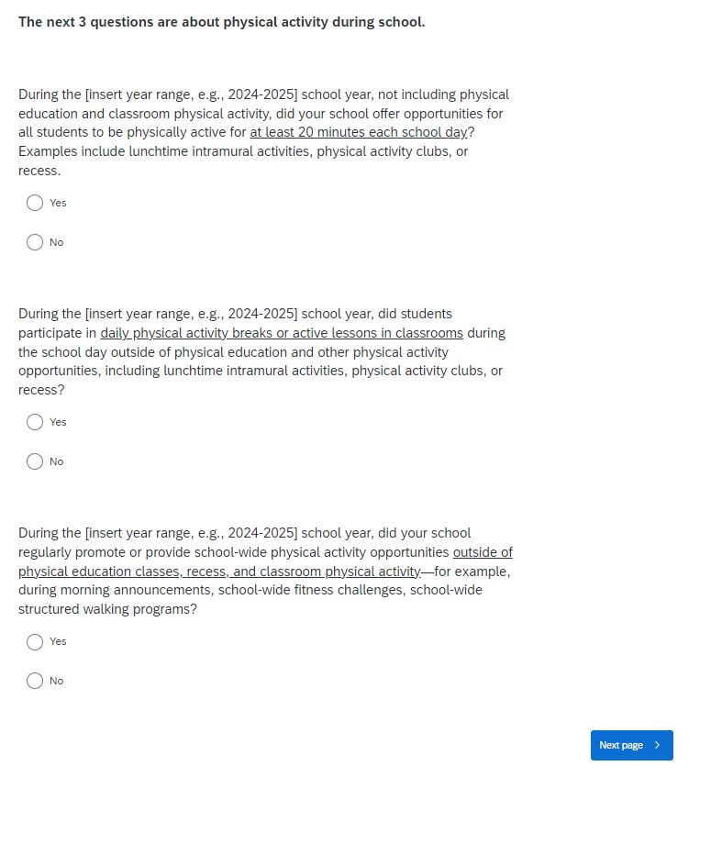Click underlined text "at least 20 minutes each school day"
This screenshot has width=711, height=855.
pyautogui.click(x=358, y=132)
